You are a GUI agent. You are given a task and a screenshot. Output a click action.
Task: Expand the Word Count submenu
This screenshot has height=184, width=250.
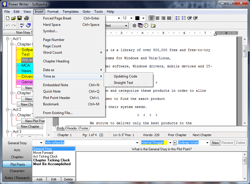coord(69,53)
